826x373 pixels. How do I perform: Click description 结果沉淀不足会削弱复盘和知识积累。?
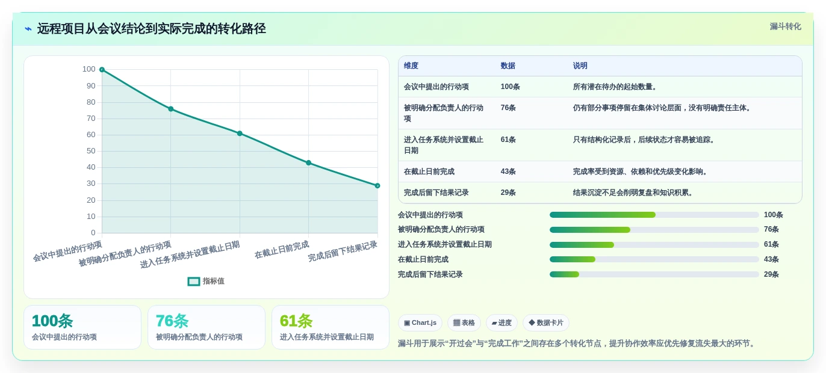click(x=635, y=193)
